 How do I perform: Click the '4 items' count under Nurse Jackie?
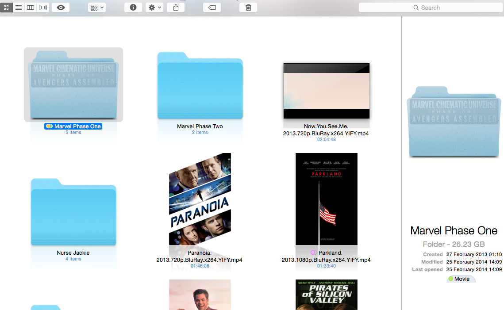point(73,259)
